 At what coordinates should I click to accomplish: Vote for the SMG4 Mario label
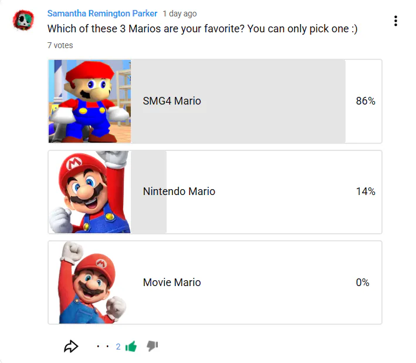[172, 101]
